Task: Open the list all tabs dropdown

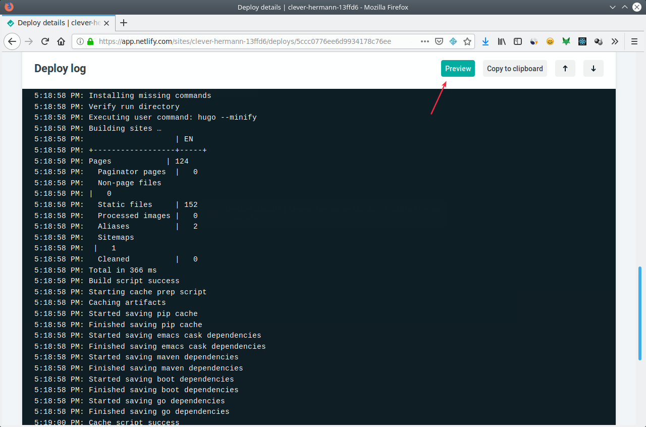Action: coord(612,7)
